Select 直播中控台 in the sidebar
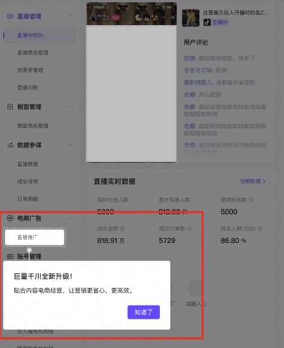This screenshot has width=284, height=348. [x=39, y=35]
